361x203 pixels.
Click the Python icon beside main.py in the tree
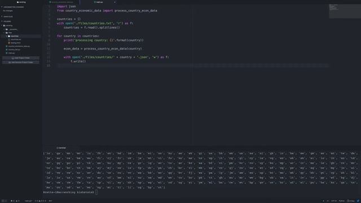[x=7, y=53]
